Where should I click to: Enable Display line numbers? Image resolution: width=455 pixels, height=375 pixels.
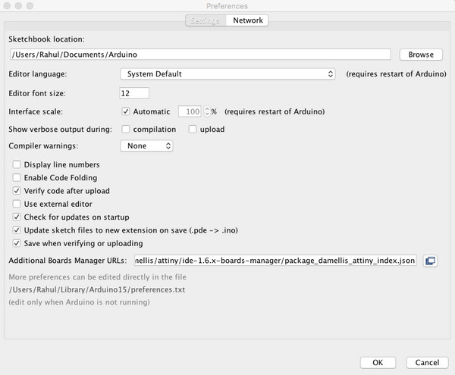point(17,164)
